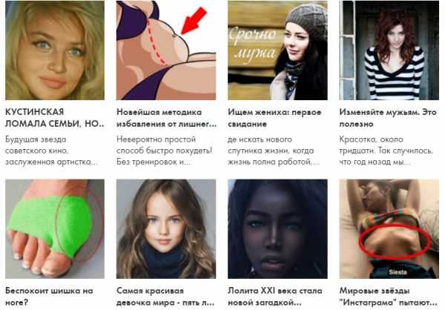Viewport: 445px width, 310px height.
Task: Click the "Беспокоит шишка на ноге?" headline
Action: (x=49, y=297)
